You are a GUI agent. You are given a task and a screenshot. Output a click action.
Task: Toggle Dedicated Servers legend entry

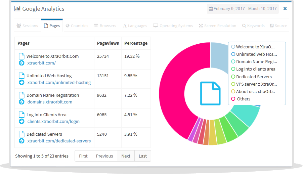point(251,77)
